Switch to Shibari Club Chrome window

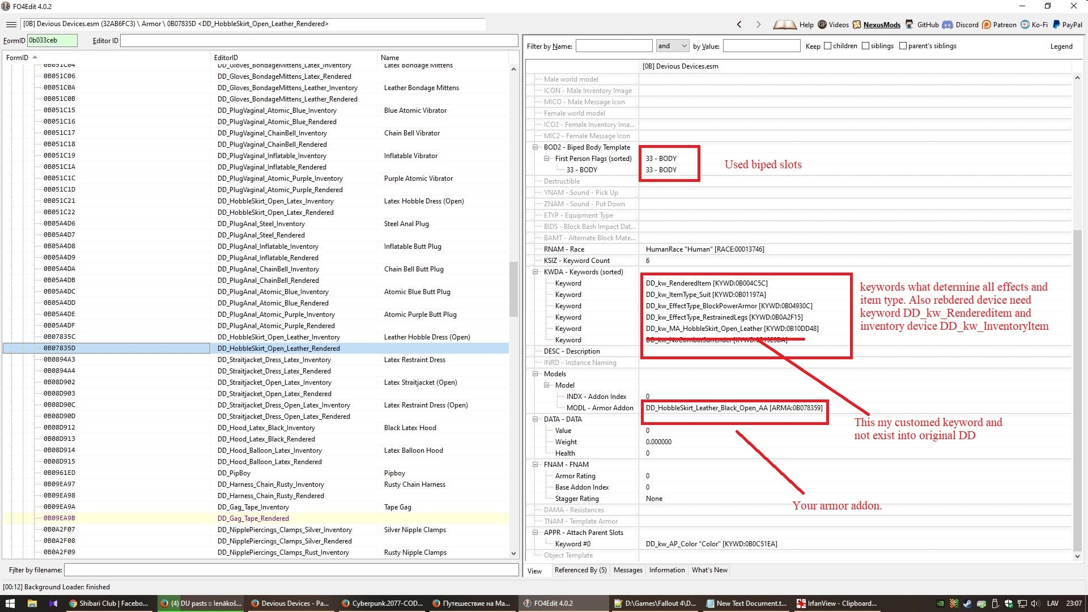point(108,603)
